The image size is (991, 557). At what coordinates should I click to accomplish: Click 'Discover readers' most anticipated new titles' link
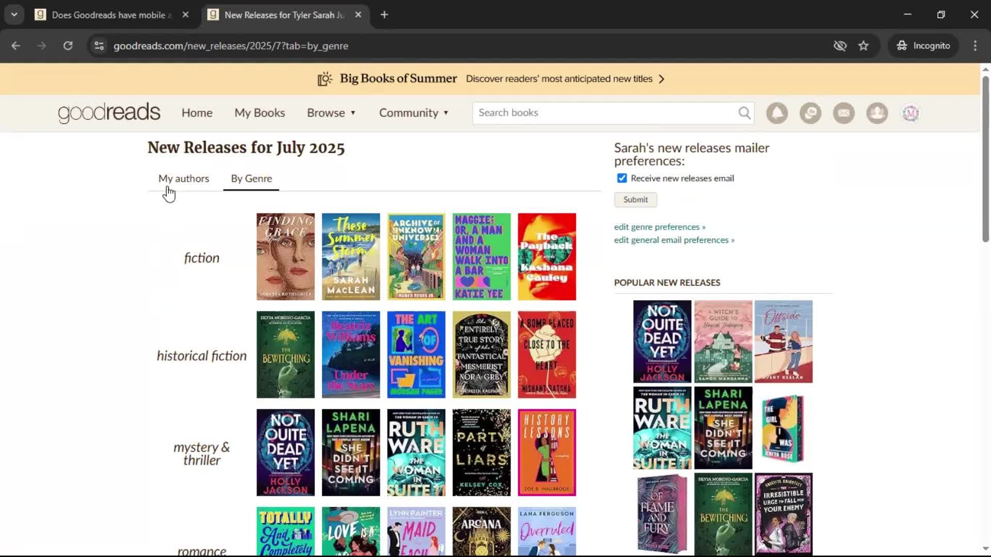[x=559, y=79]
